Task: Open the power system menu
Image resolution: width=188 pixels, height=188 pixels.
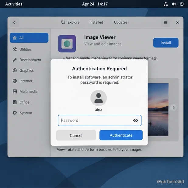Action: (x=182, y=4)
